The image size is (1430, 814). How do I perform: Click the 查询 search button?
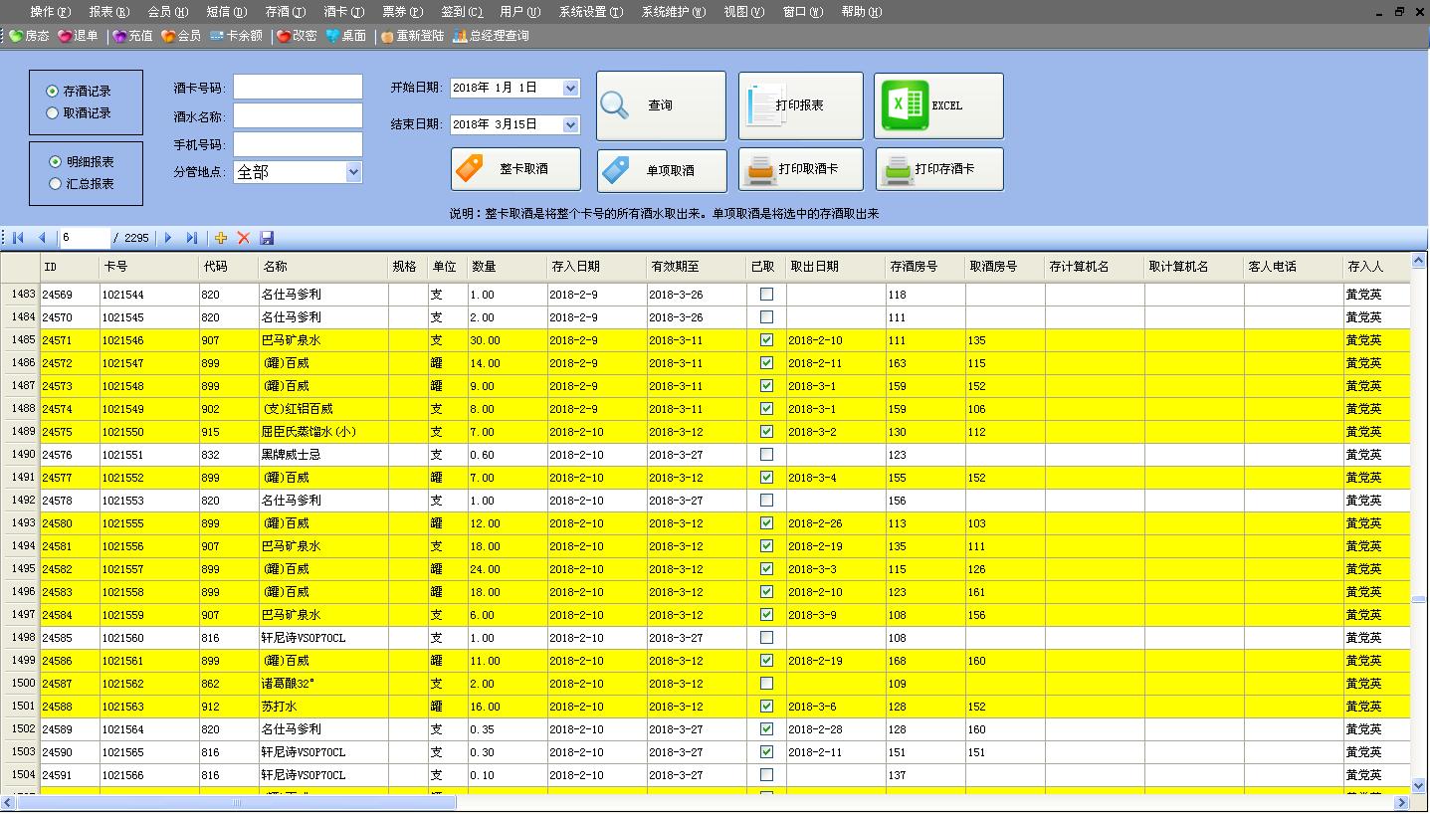tap(661, 105)
